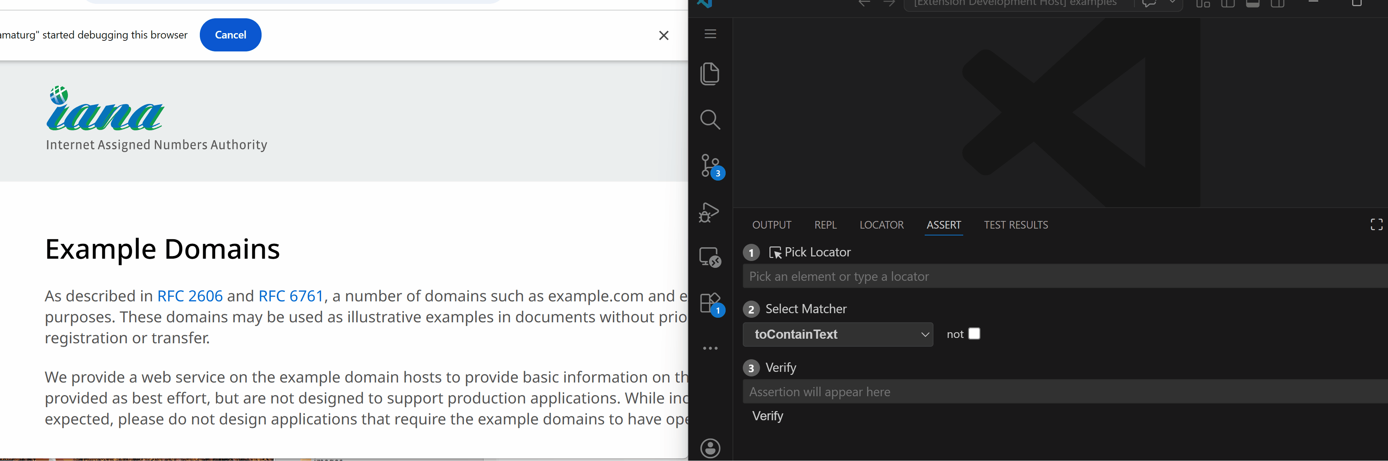Open the OUTPUT tab

(x=771, y=225)
